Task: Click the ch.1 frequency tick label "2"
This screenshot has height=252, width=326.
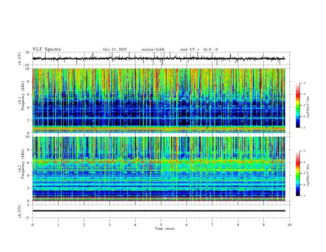Action: tap(28, 120)
